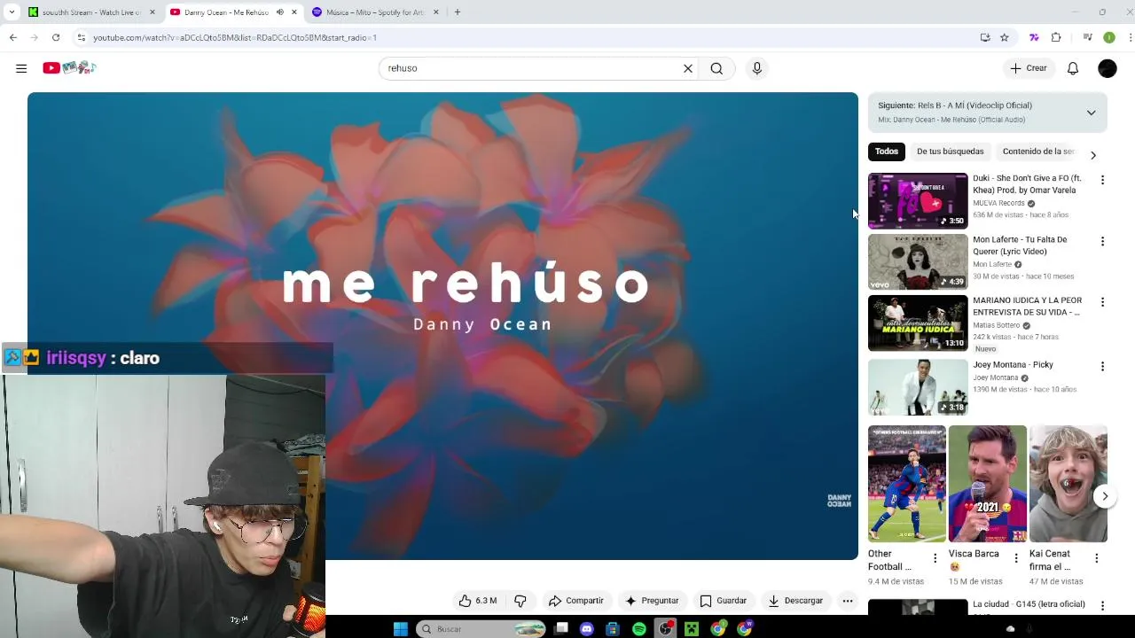Close the Danny Ocean YouTube tab
Image resolution: width=1135 pixels, height=638 pixels.
click(294, 12)
